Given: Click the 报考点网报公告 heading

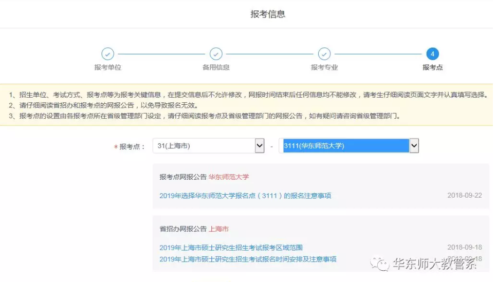Looking at the screenshot, I should tap(183, 177).
